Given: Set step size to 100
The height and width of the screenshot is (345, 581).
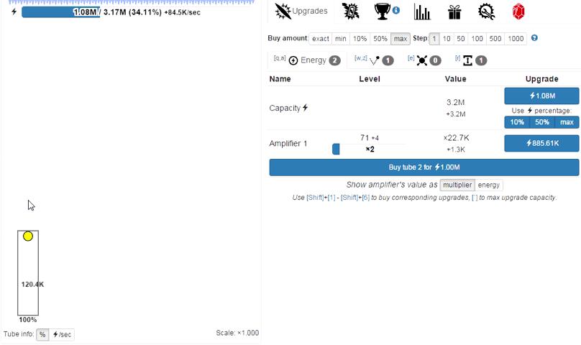Looking at the screenshot, I should point(476,39).
